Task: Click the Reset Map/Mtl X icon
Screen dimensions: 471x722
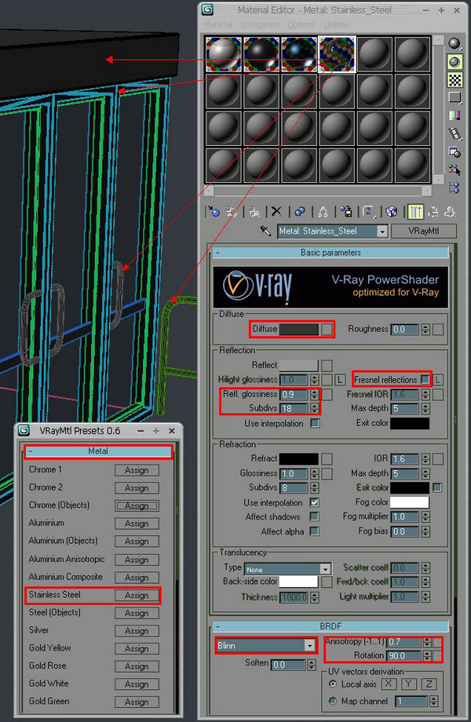Action: (276, 211)
